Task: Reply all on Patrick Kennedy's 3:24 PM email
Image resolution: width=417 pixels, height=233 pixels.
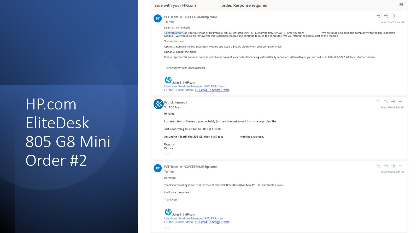Action: [x=386, y=102]
